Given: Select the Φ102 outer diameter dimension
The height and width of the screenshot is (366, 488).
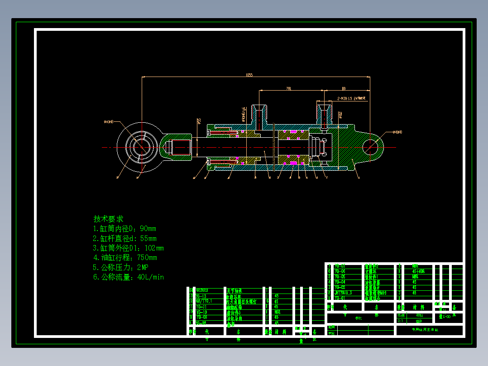Looking at the screenshot, I should point(340,115).
